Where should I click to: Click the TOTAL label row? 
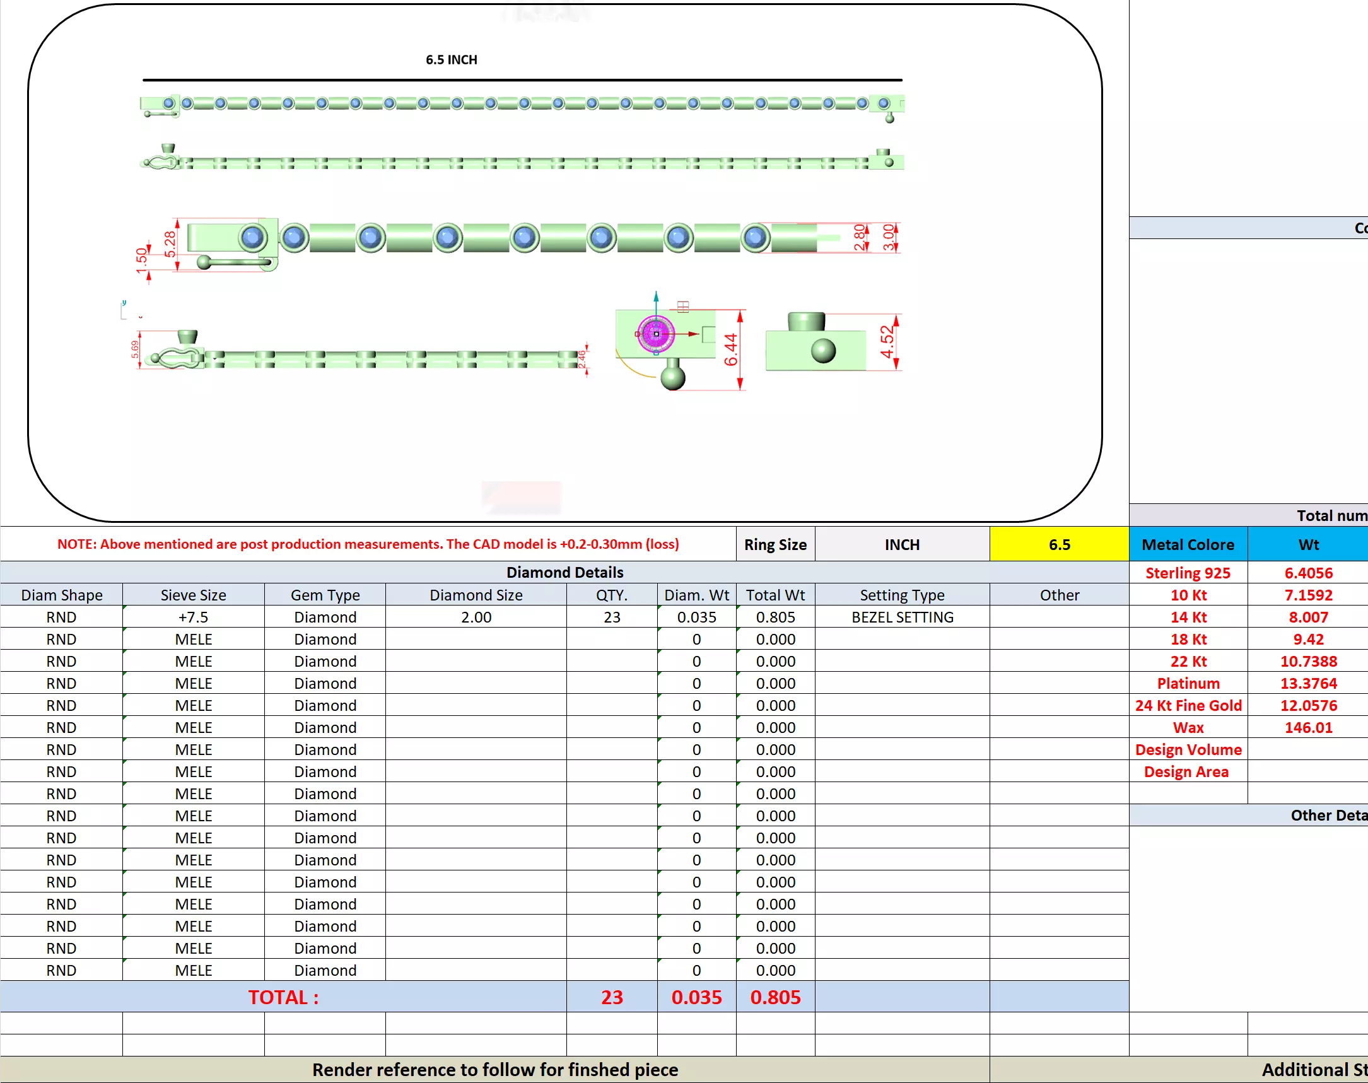point(283,997)
